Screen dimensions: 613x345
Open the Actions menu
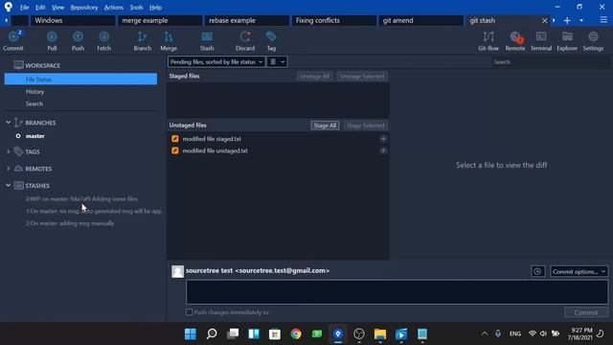coord(114,8)
